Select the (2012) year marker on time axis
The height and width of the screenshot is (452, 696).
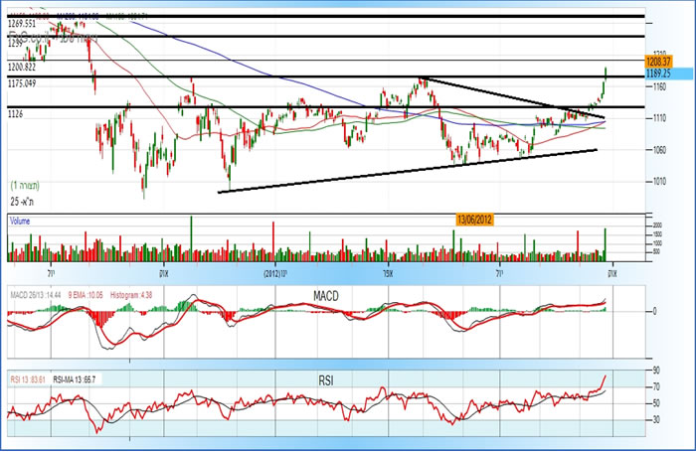274,271
